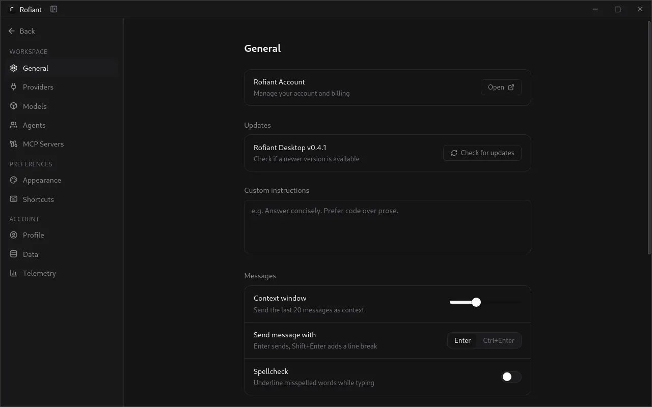Open the Profile account page
The height and width of the screenshot is (407, 652).
[62, 235]
